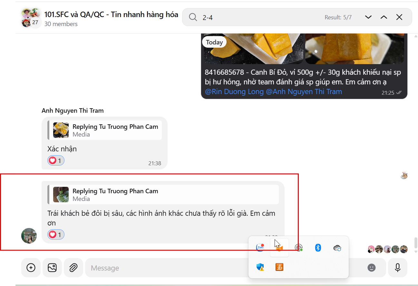The height and width of the screenshot is (286, 418).
Task: Select the "Xác nhận" message text
Action: [62, 149]
